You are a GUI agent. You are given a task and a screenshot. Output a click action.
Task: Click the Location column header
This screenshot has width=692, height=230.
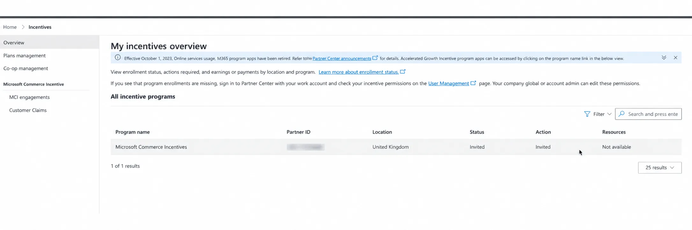(382, 132)
